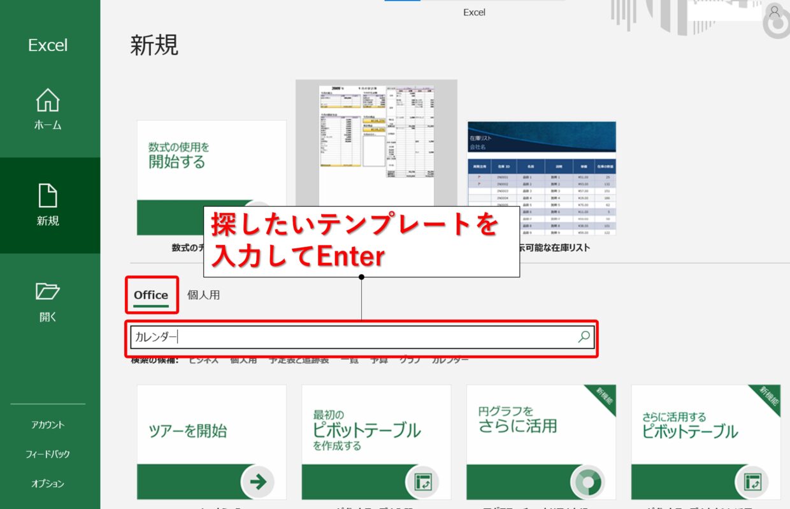The height and width of the screenshot is (509, 790).
Task: Open the 開く folder page
Action: click(x=48, y=301)
